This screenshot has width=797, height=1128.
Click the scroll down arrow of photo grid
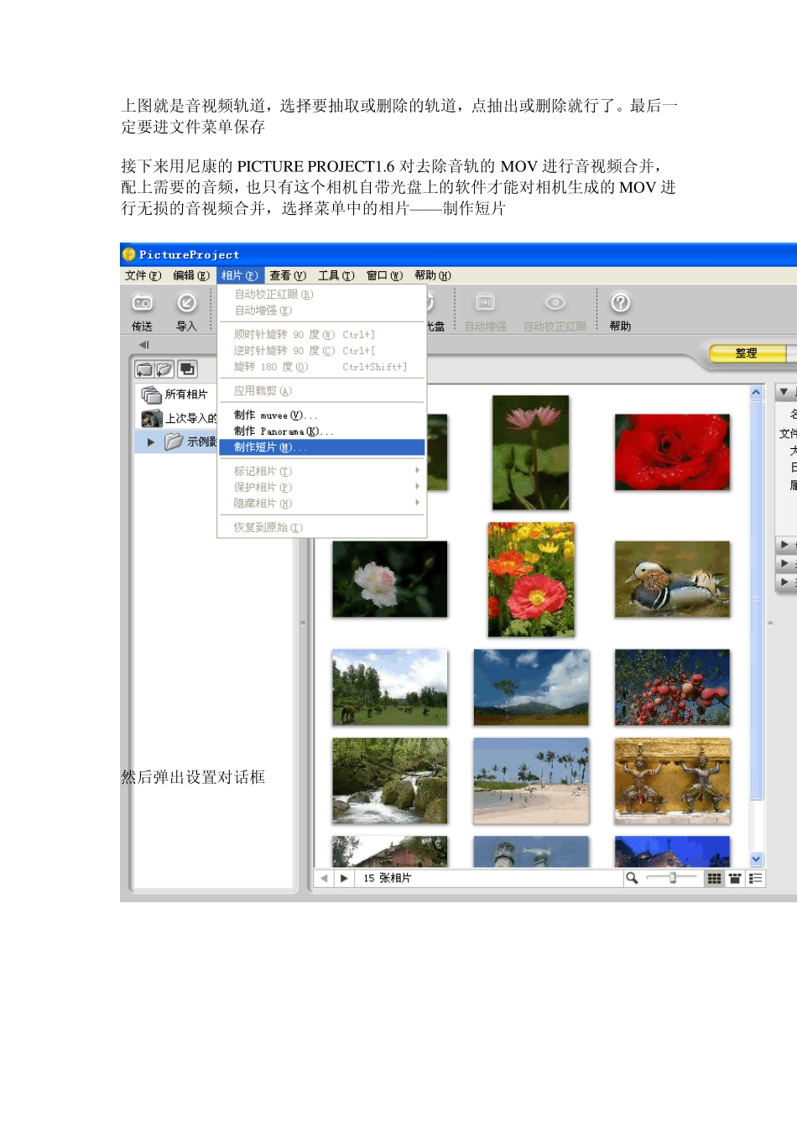coord(756,859)
